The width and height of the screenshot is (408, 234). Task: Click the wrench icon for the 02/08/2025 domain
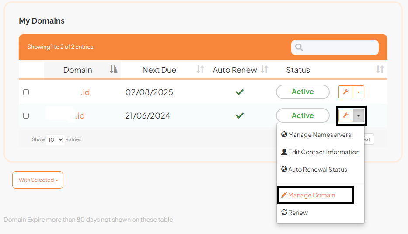point(345,92)
